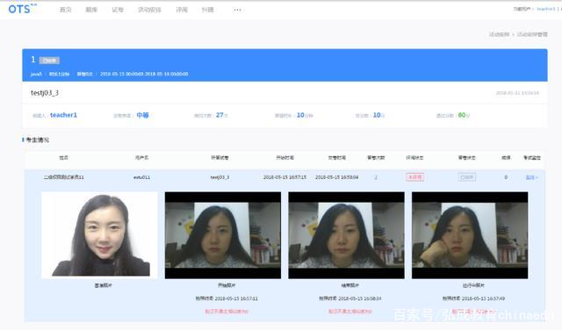Open the first nav item after the OTS logo
The height and width of the screenshot is (330, 562).
(x=65, y=10)
